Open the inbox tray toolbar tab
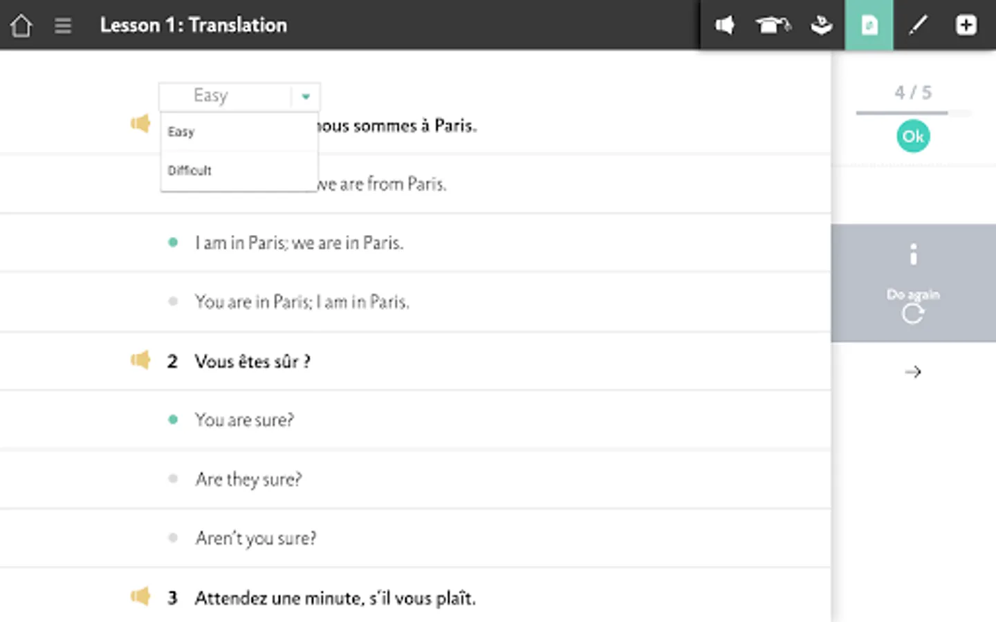The height and width of the screenshot is (622, 996). point(821,26)
